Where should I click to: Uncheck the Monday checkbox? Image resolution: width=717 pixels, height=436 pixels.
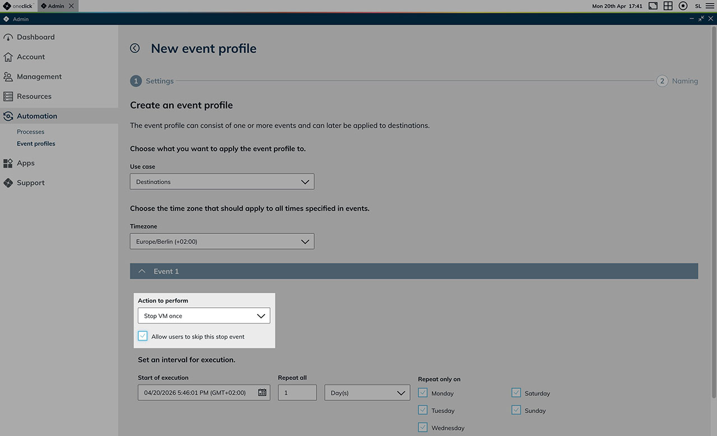point(423,393)
